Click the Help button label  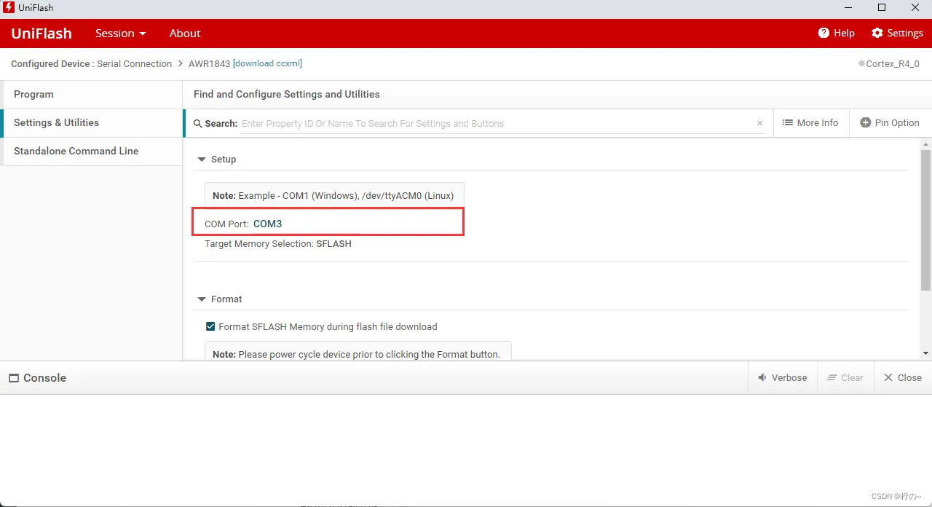[844, 34]
